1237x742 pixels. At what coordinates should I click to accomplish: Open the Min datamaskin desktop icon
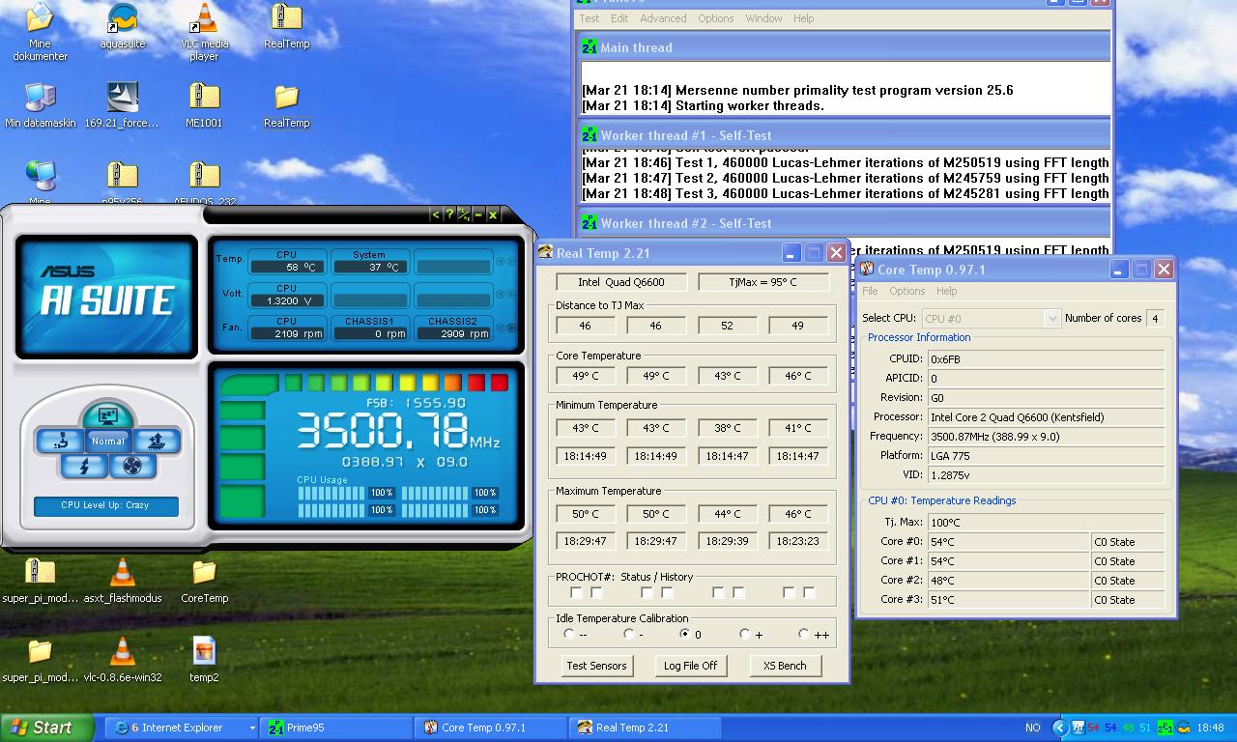(x=40, y=105)
